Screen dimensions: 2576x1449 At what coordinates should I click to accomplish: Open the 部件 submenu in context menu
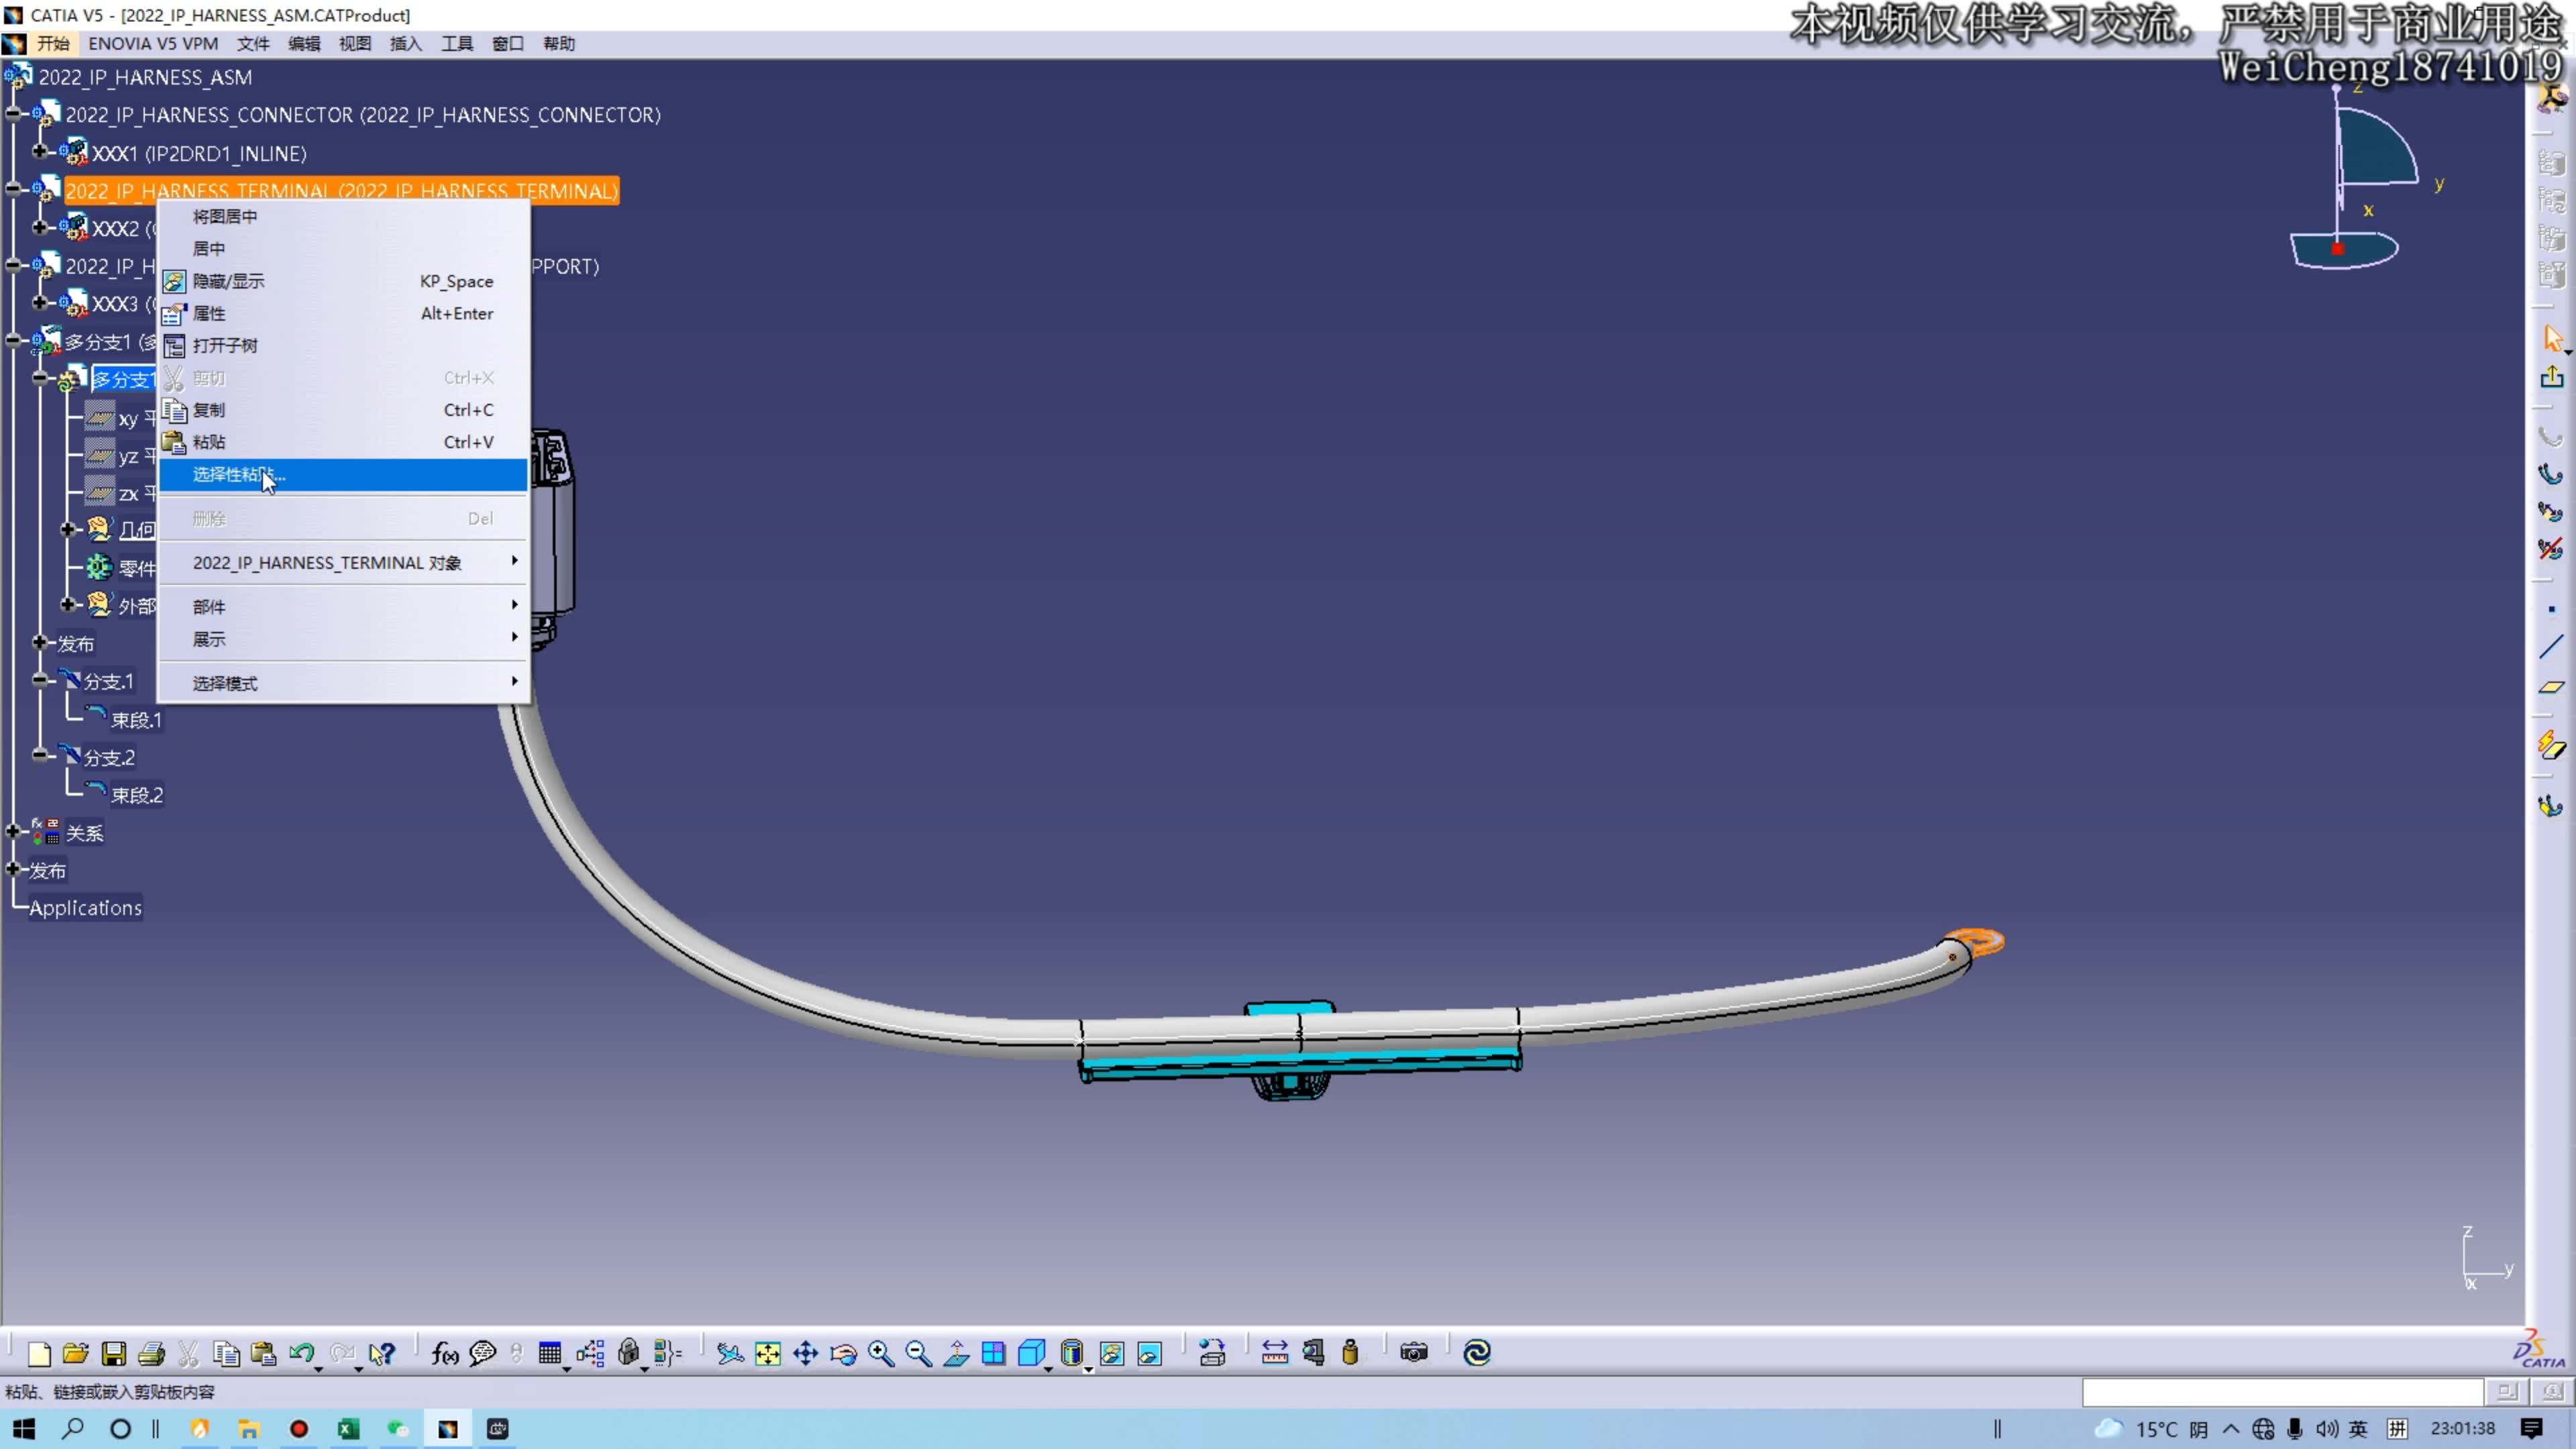click(343, 606)
